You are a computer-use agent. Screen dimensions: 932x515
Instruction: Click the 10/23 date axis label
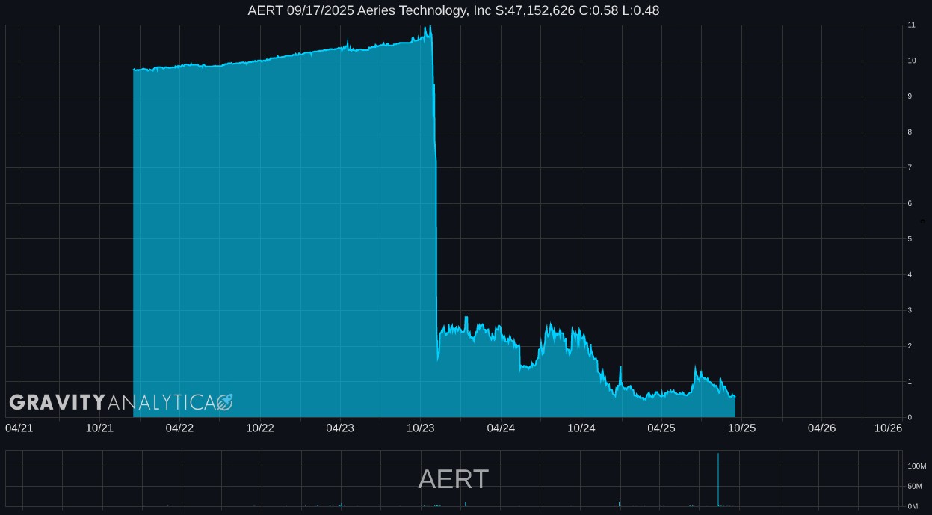[421, 428]
